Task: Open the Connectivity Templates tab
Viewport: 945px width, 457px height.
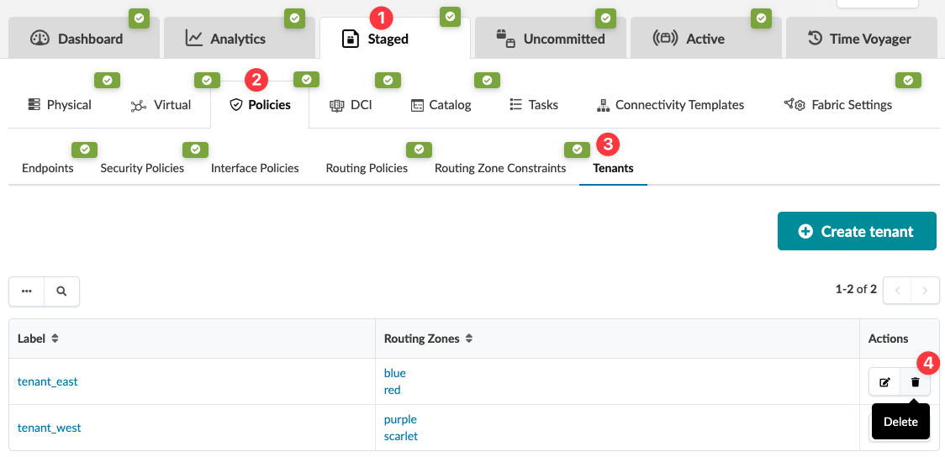Action: [x=670, y=105]
